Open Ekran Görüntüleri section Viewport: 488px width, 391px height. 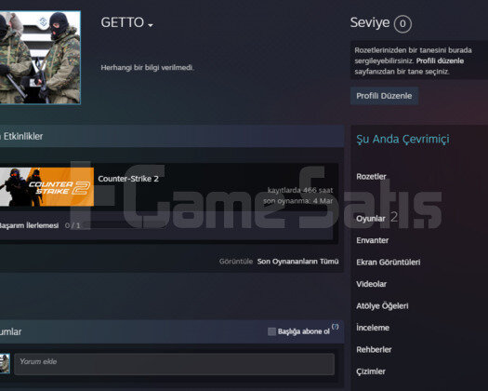pos(389,263)
